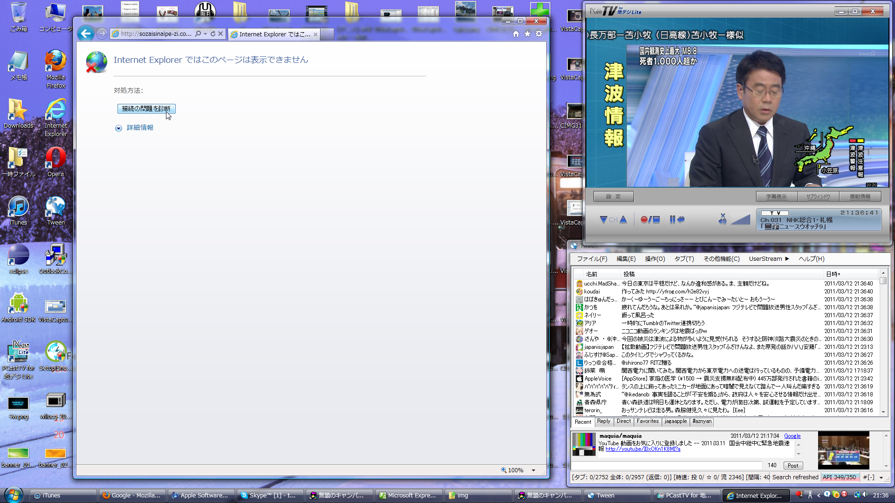Click 番組情報 program info button
Image resolution: width=895 pixels, height=503 pixels.
860,197
